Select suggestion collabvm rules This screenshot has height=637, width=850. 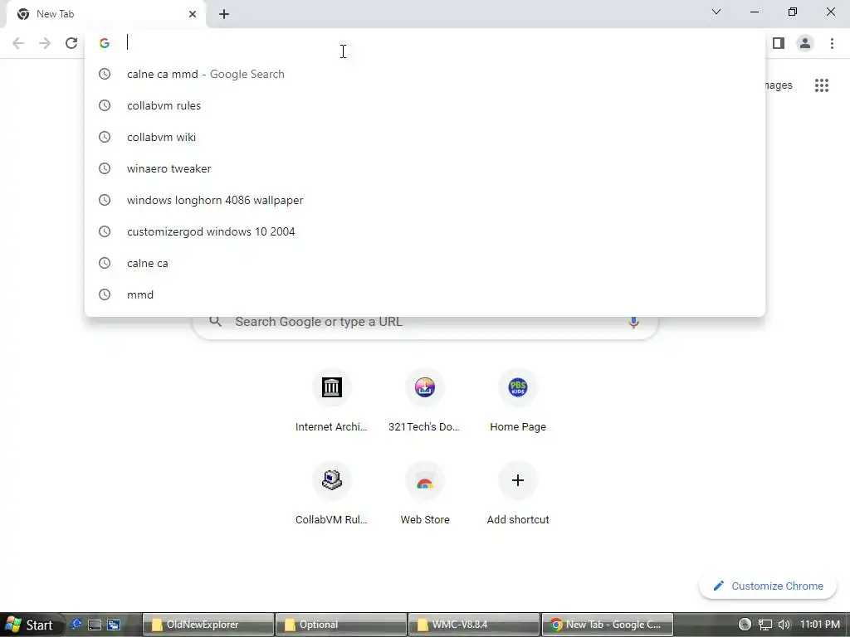tap(425, 105)
